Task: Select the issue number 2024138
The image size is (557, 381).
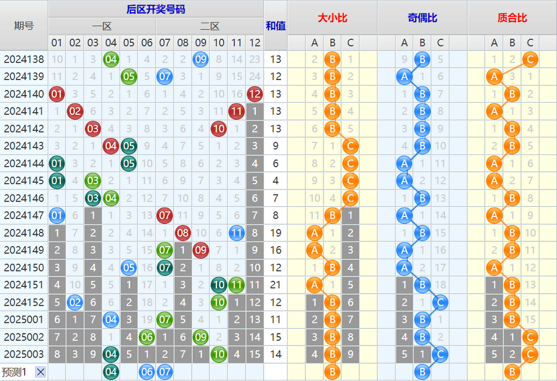Action: coord(24,59)
